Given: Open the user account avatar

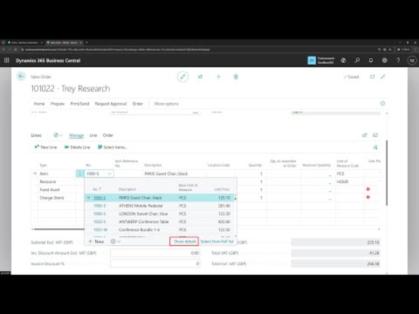Looking at the screenshot, I should coord(412,61).
